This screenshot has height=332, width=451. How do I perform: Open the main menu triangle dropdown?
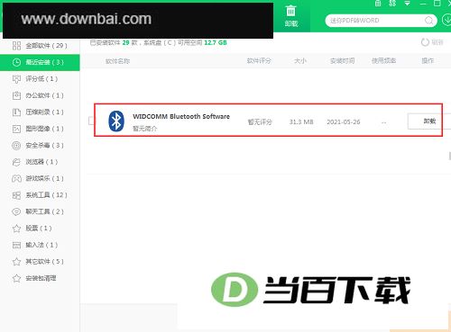click(407, 4)
